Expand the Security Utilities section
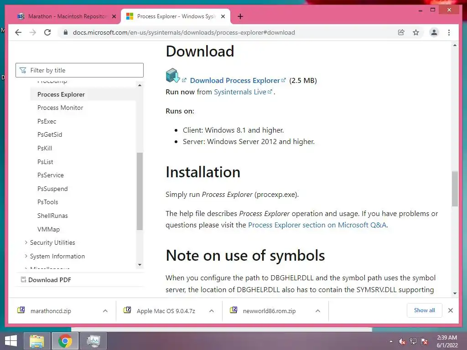The image size is (467, 350). (x=52, y=242)
